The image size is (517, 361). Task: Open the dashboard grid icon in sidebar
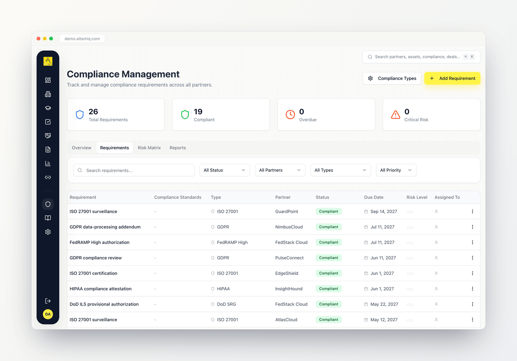pyautogui.click(x=48, y=80)
